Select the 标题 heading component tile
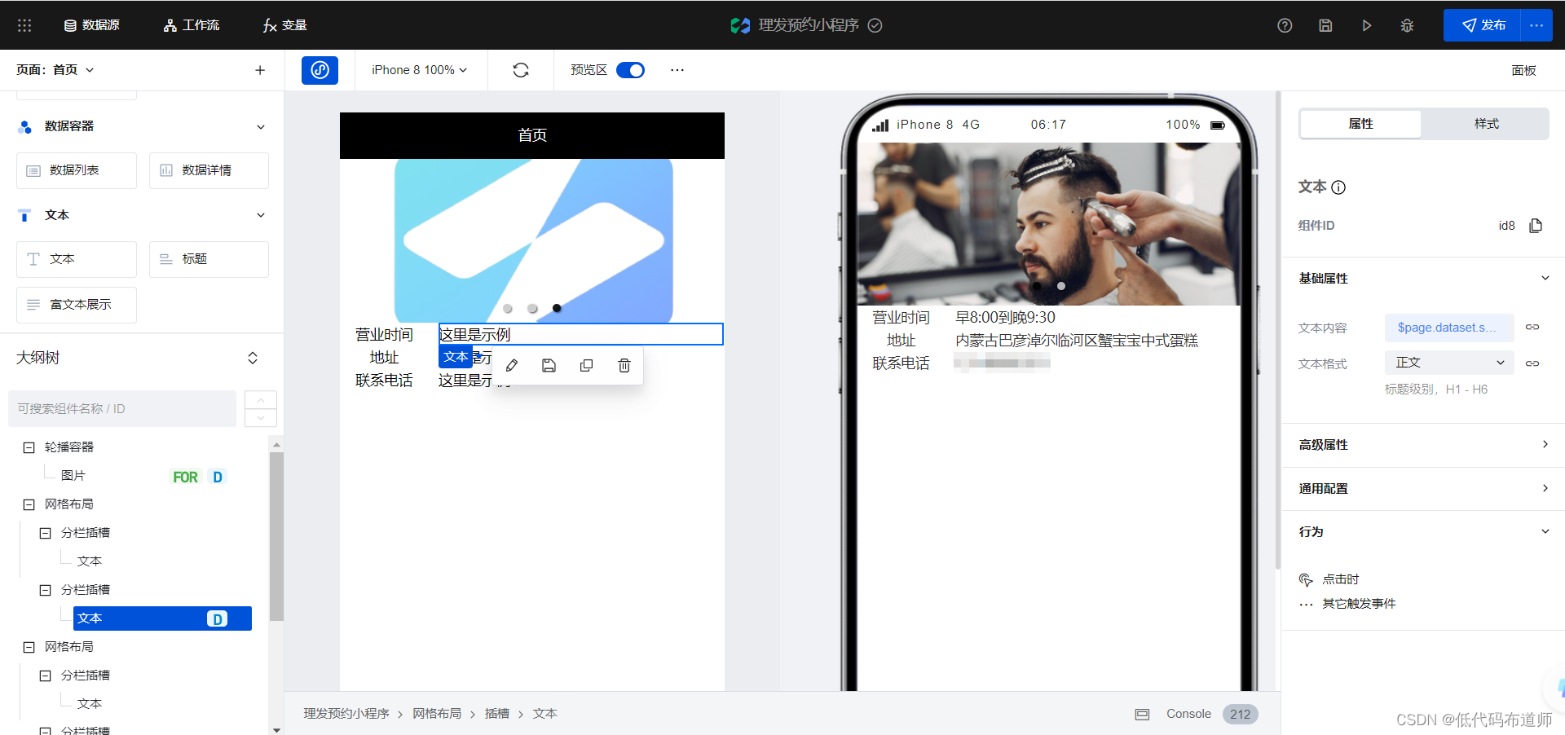This screenshot has height=735, width=1565. (x=209, y=259)
